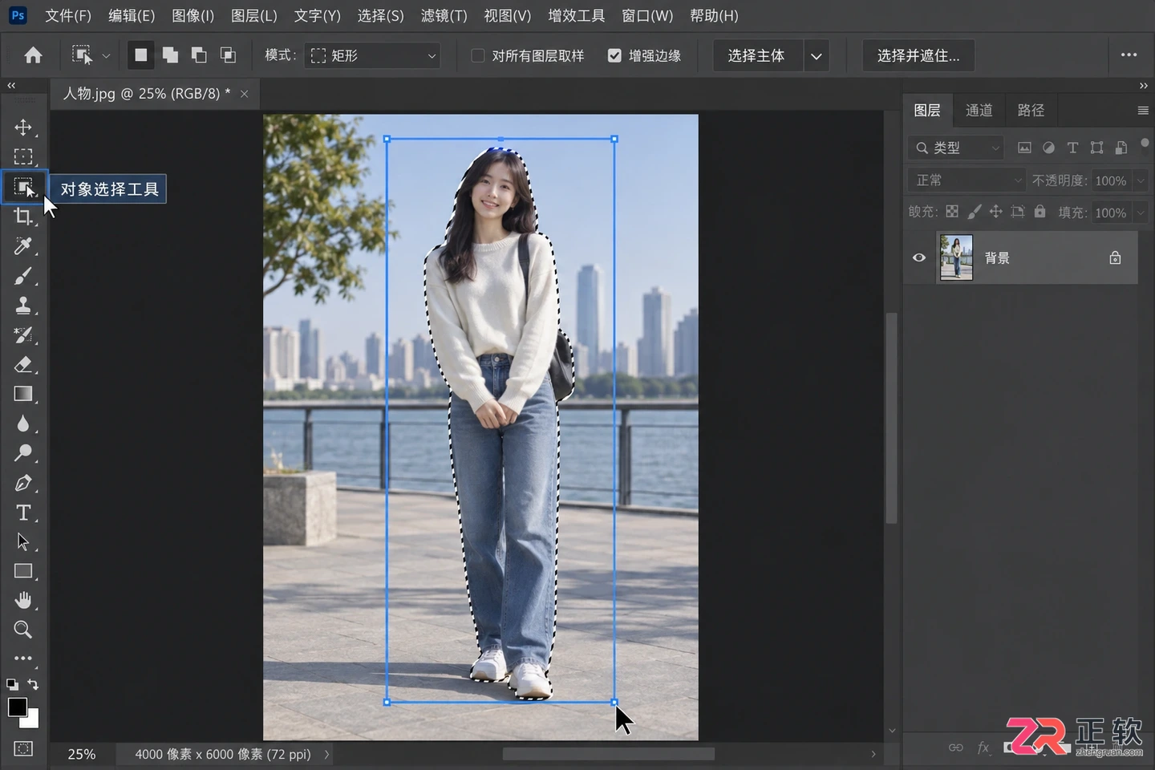Switch to the Paths tab
The image size is (1155, 770).
[x=1031, y=110]
